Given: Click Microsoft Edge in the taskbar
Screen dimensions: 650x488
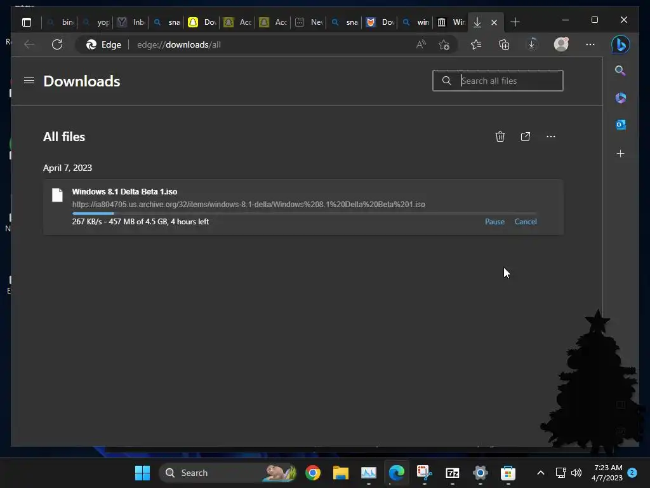Looking at the screenshot, I should click(396, 473).
